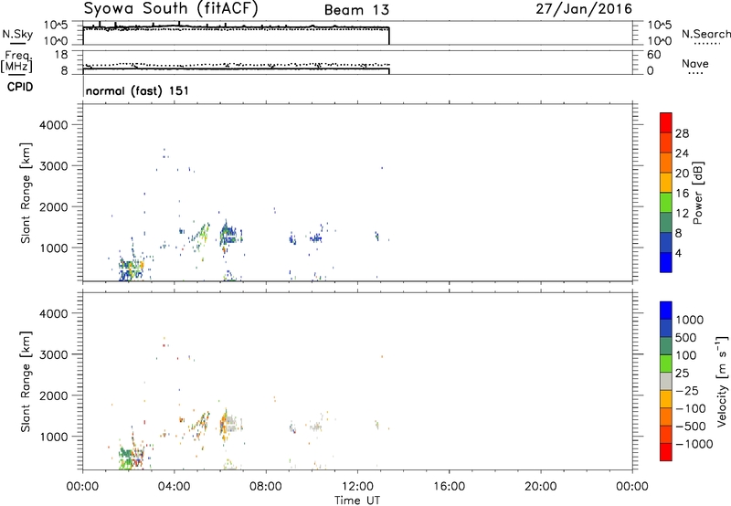Click the '12:00' time axis tick label
Viewport: 731px width, 506px height.
pos(357,487)
